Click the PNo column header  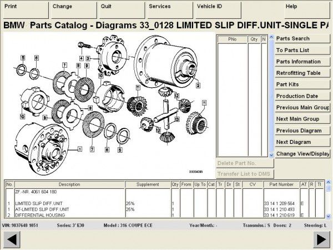point(233,39)
